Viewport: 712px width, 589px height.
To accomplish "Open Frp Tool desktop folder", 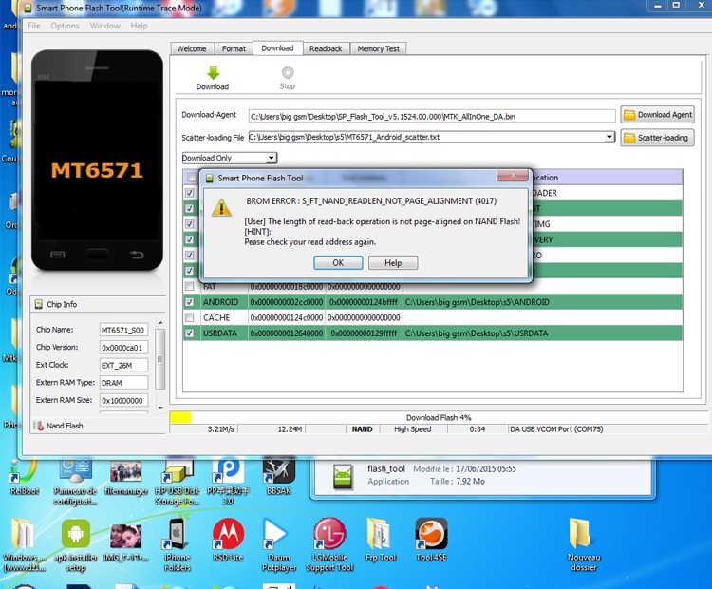I will 381,540.
